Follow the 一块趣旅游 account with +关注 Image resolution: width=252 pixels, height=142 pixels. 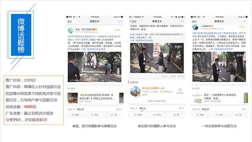(242, 27)
